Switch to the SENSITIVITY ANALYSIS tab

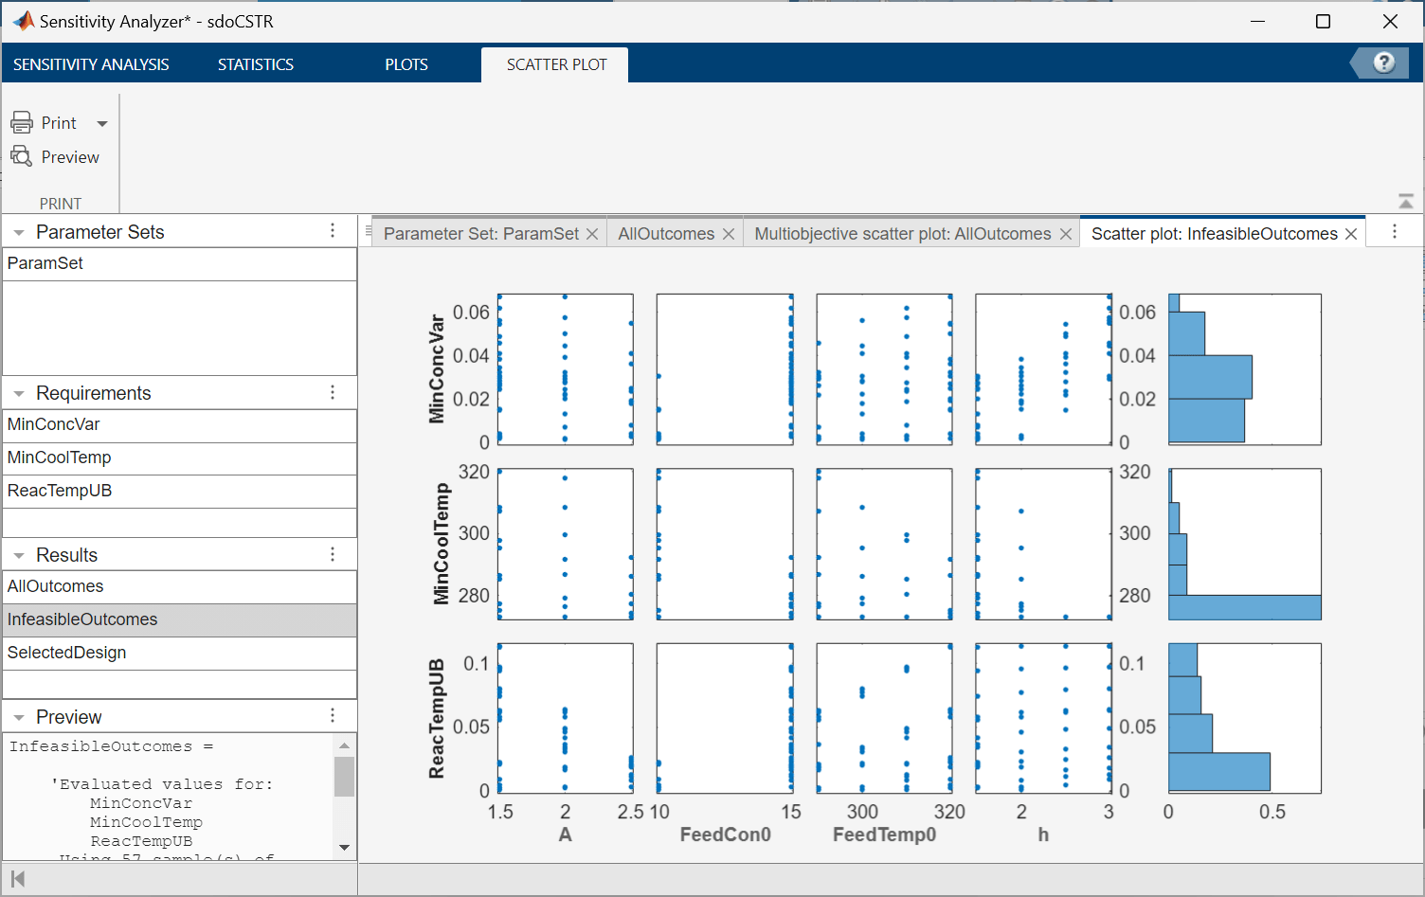tap(91, 64)
